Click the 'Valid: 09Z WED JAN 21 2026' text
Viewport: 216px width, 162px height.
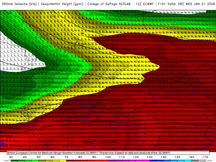coord(191,4)
